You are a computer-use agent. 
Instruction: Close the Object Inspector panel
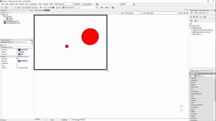[32, 40]
